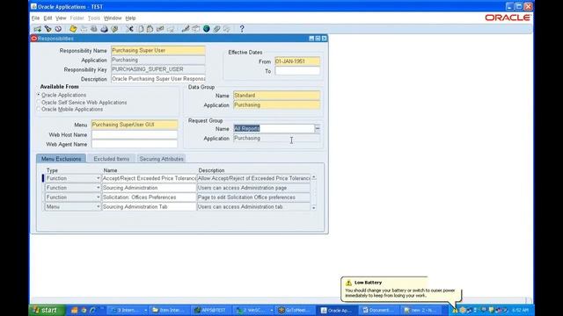This screenshot has width=563, height=316.
Task: Open Type dropdown for Accept/Reject Exceeded Price row
Action: (98, 178)
